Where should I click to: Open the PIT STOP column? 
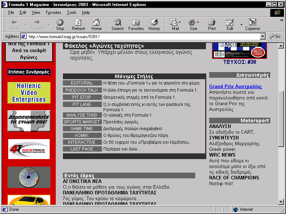coord(82,97)
